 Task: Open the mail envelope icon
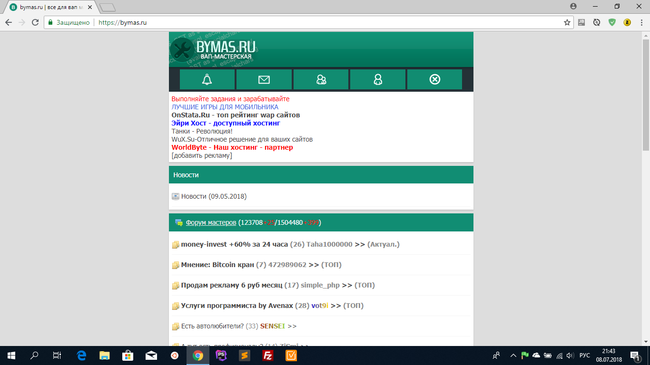264,79
